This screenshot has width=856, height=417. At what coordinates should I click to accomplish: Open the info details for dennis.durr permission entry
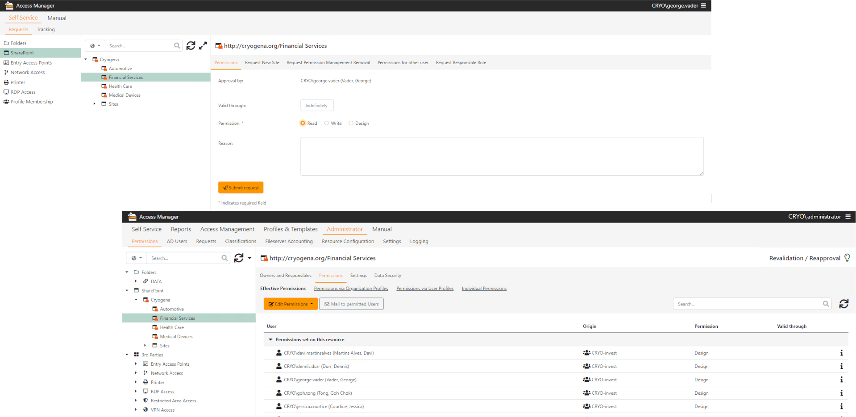coord(842,366)
